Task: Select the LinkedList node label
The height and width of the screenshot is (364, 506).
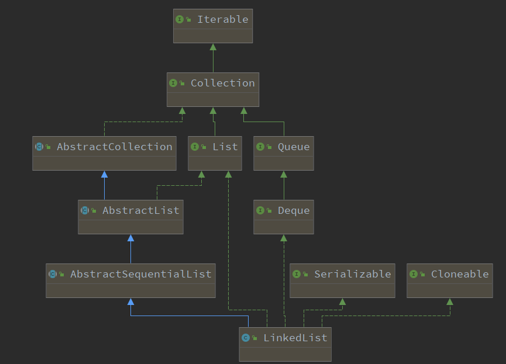Action: [x=295, y=338]
